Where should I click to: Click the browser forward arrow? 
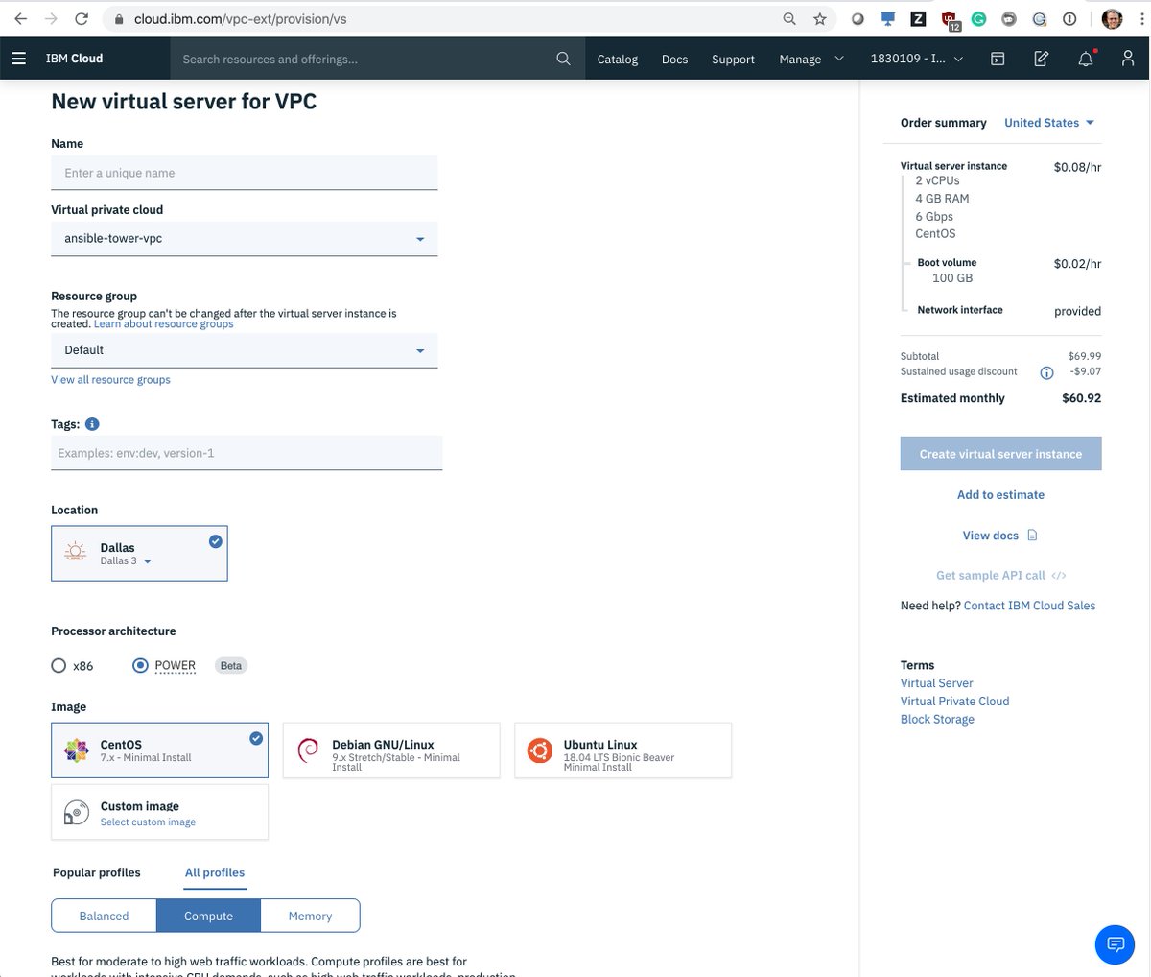(51, 18)
